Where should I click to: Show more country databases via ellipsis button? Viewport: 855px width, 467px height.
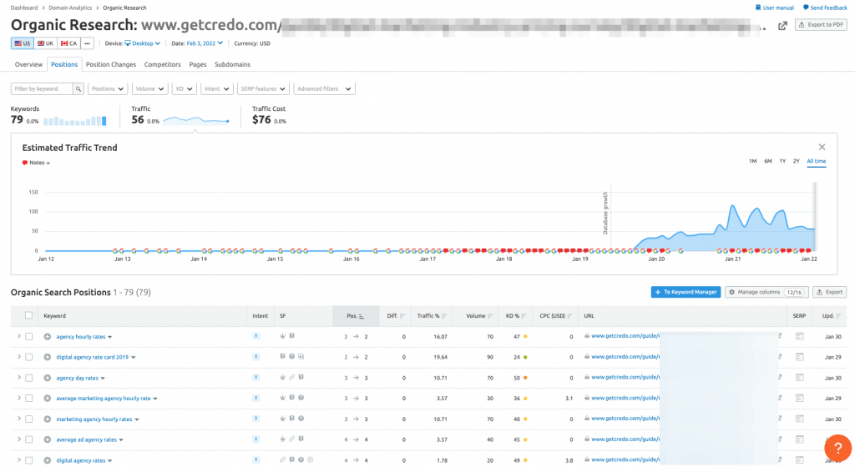tap(87, 43)
